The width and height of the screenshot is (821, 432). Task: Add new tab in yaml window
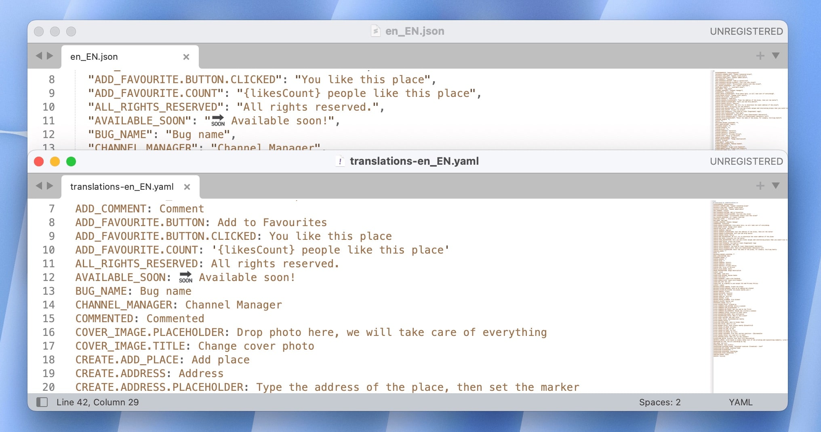[x=760, y=186]
